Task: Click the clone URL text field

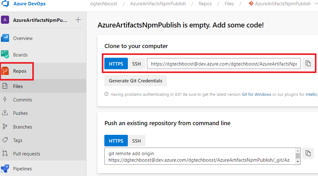Action: click(223, 64)
